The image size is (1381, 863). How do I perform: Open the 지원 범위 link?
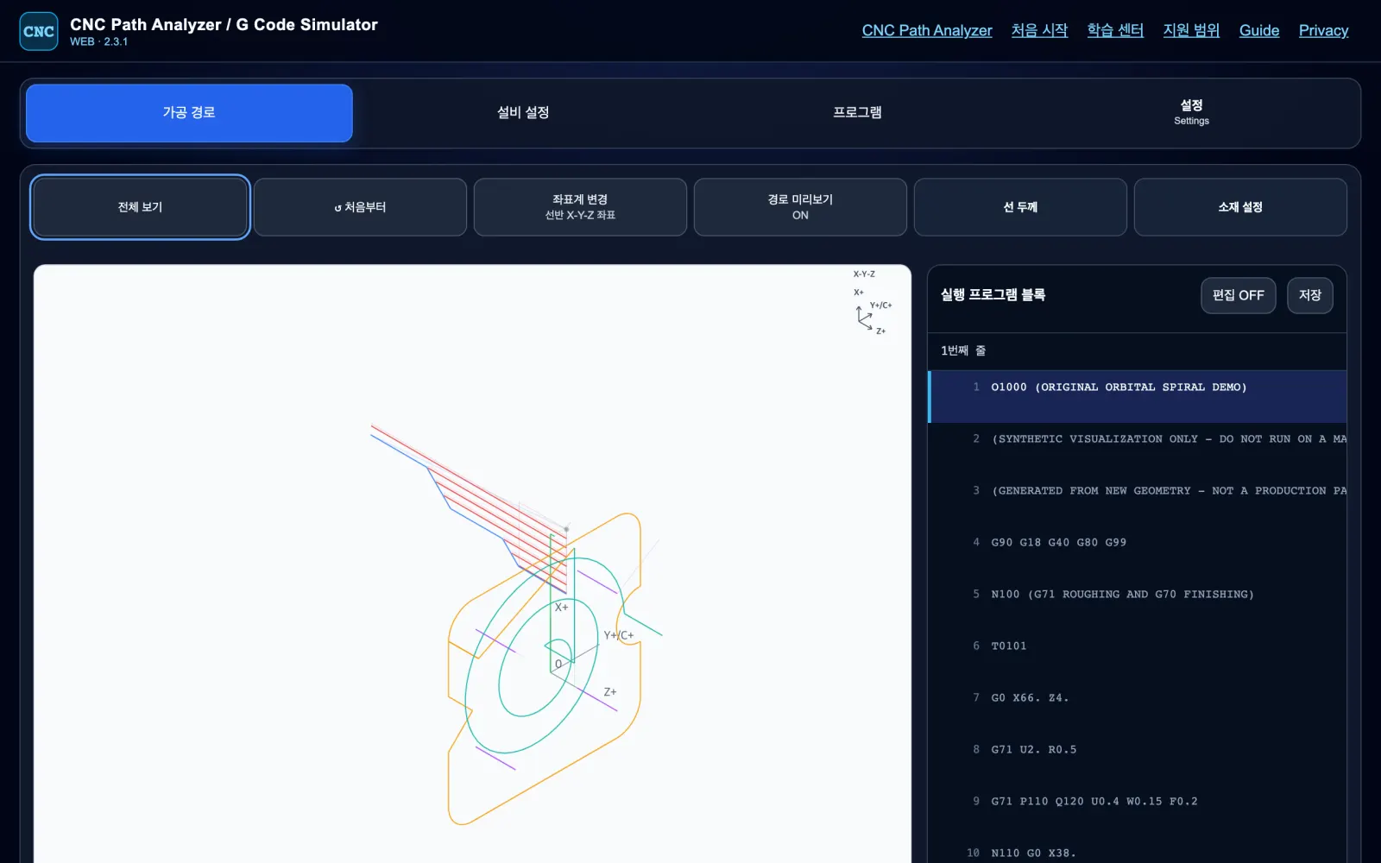(x=1191, y=30)
